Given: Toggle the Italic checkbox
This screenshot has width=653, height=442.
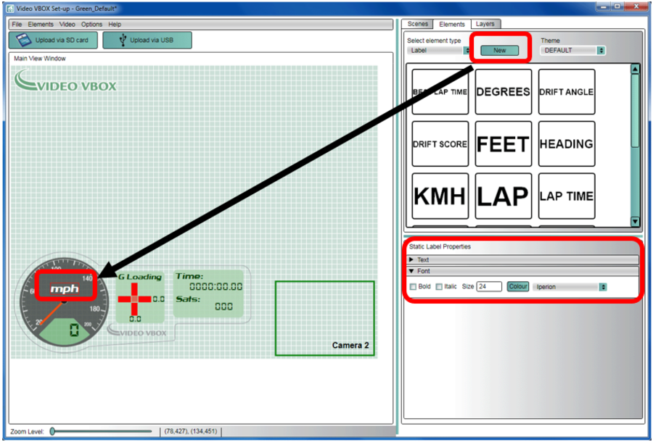Looking at the screenshot, I should pos(439,287).
